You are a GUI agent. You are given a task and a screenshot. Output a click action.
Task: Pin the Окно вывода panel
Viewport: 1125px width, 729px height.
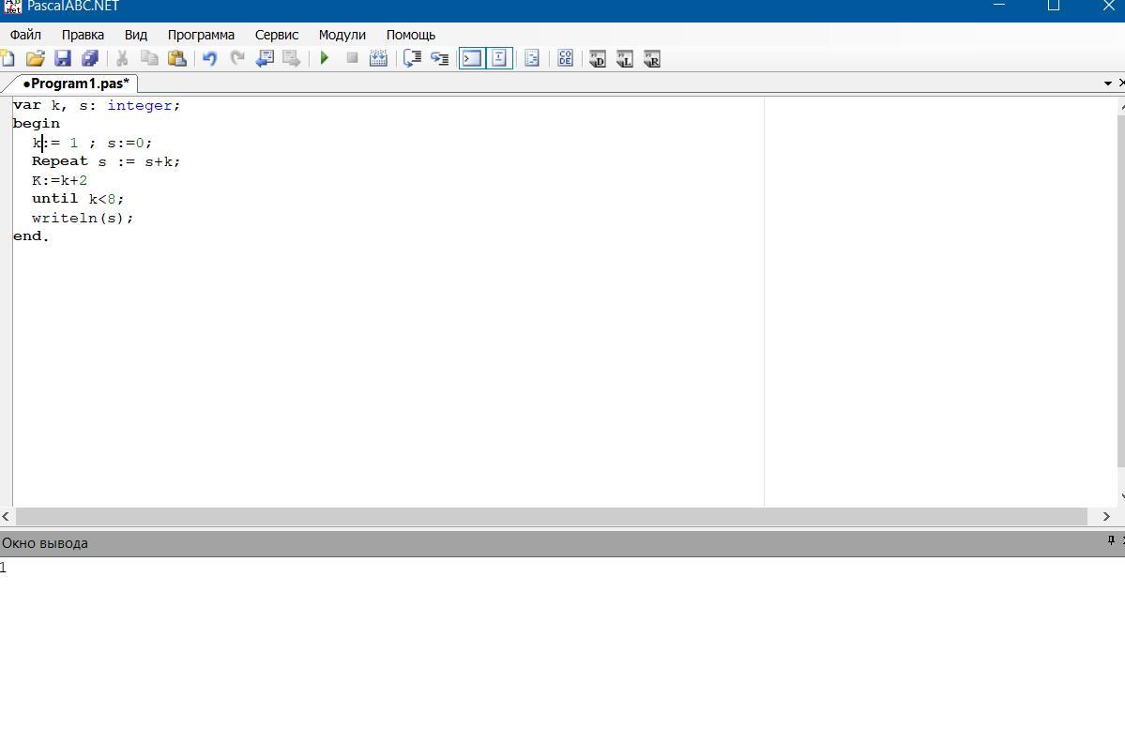tap(1111, 540)
